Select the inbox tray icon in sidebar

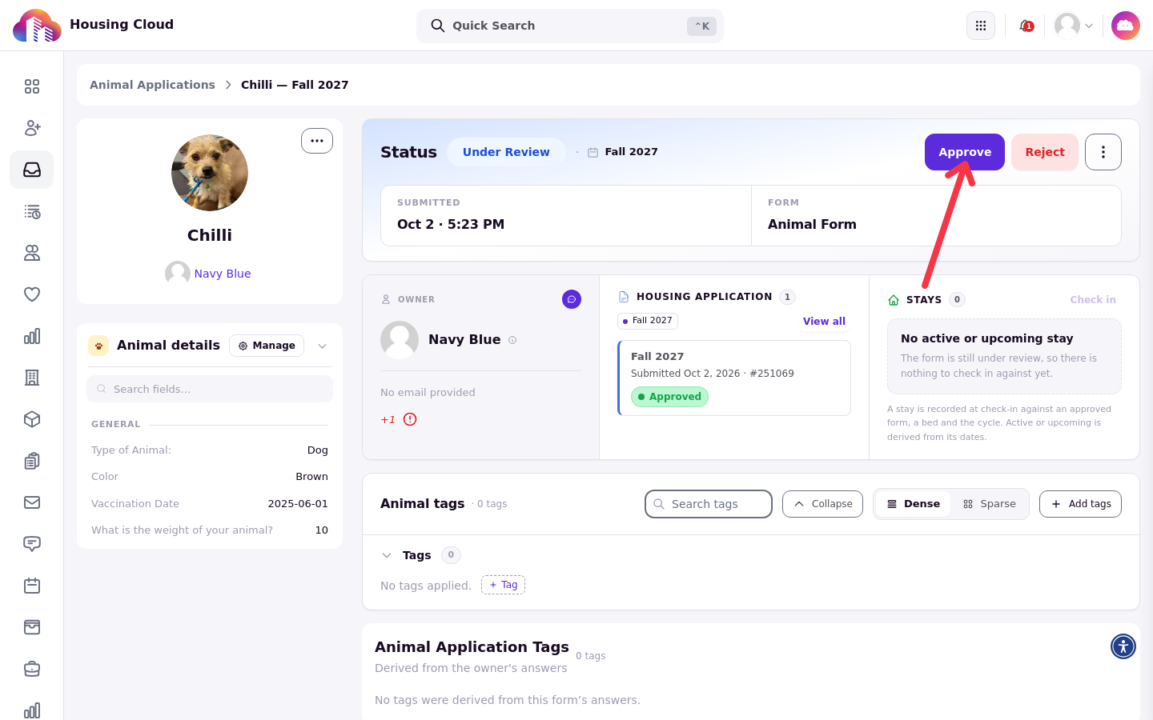point(32,170)
